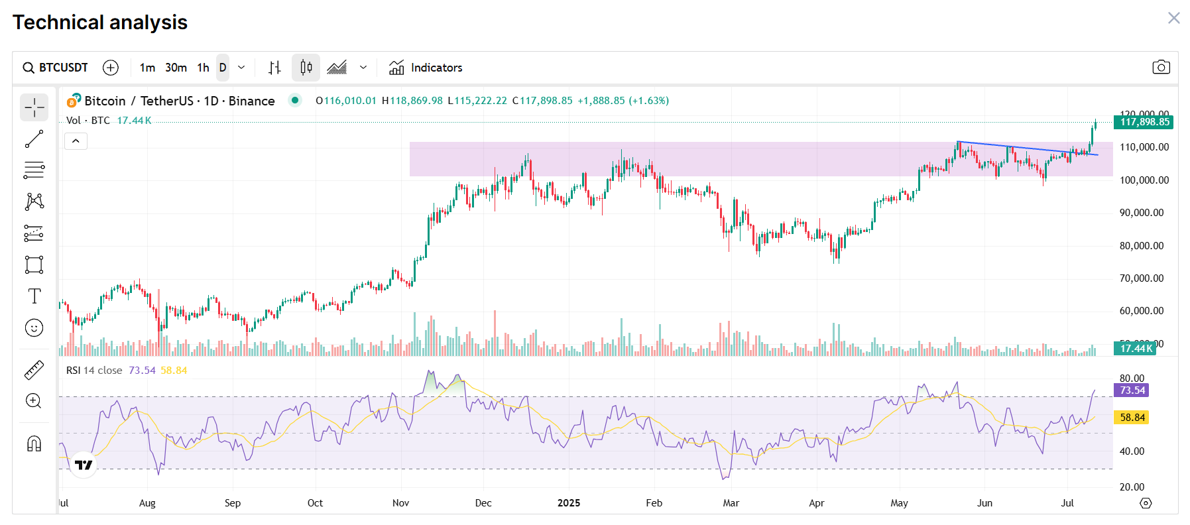Take a chart snapshot with camera icon
This screenshot has width=1190, height=525.
(1161, 68)
